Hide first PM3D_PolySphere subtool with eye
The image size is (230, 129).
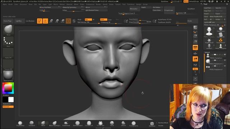225,54
